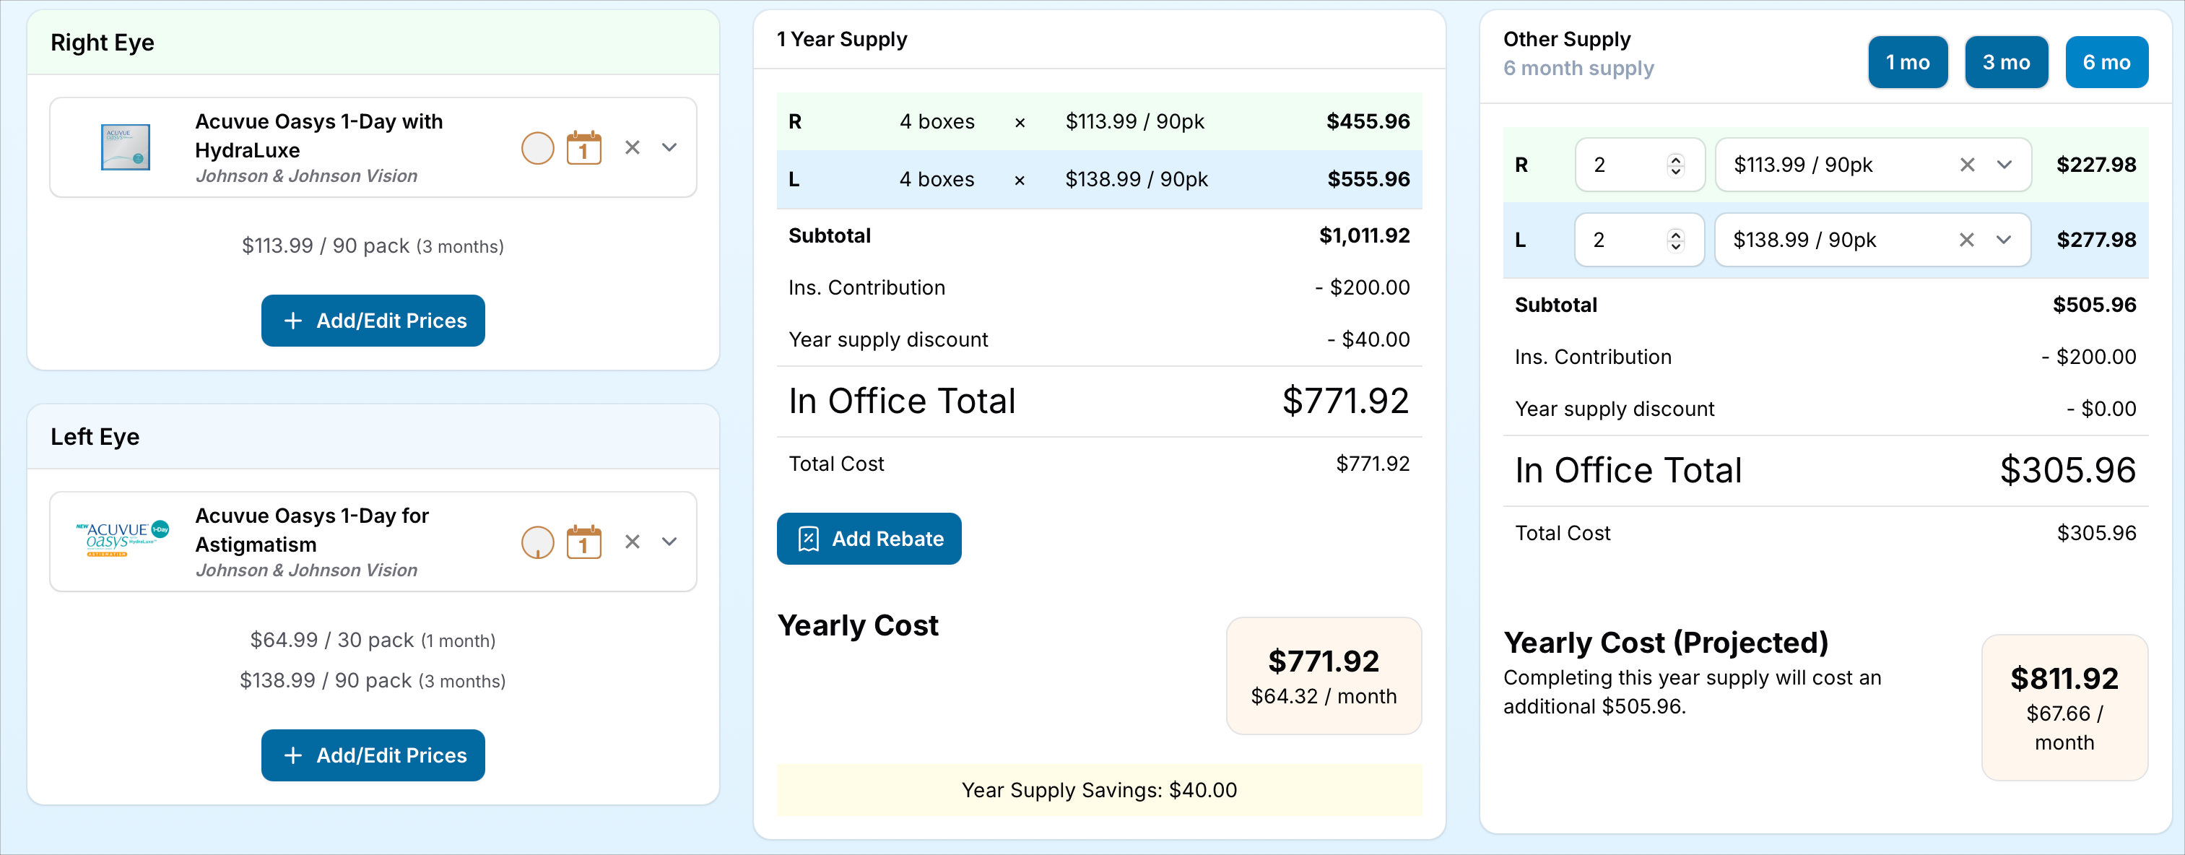Remove the Right Eye Acuvue Oasys HydraLuxe lens
This screenshot has width=2185, height=855.
pyautogui.click(x=632, y=147)
